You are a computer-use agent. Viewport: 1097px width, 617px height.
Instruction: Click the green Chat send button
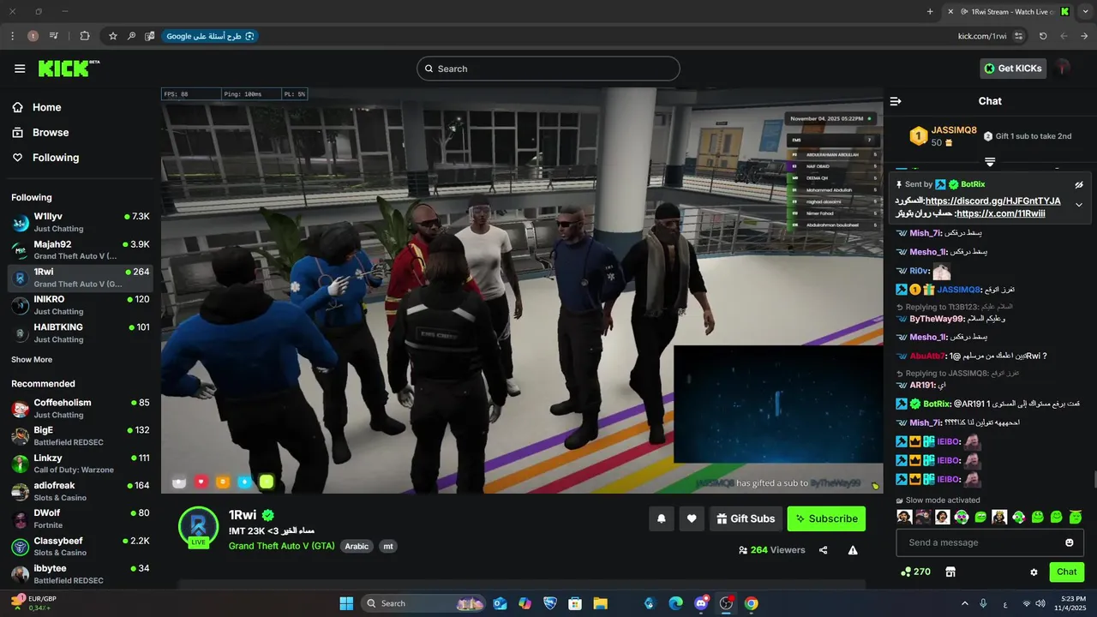tap(1067, 572)
